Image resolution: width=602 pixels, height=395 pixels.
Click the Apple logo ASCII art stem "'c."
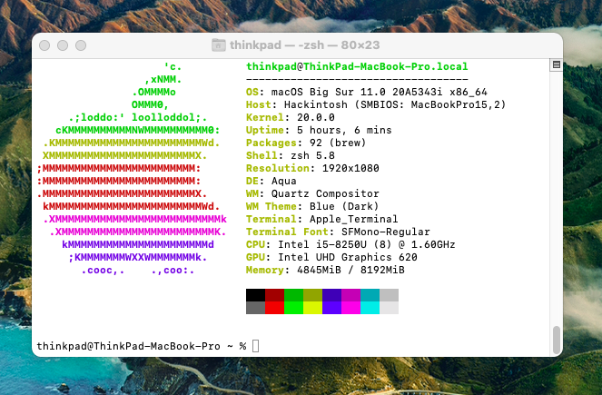[x=173, y=67]
